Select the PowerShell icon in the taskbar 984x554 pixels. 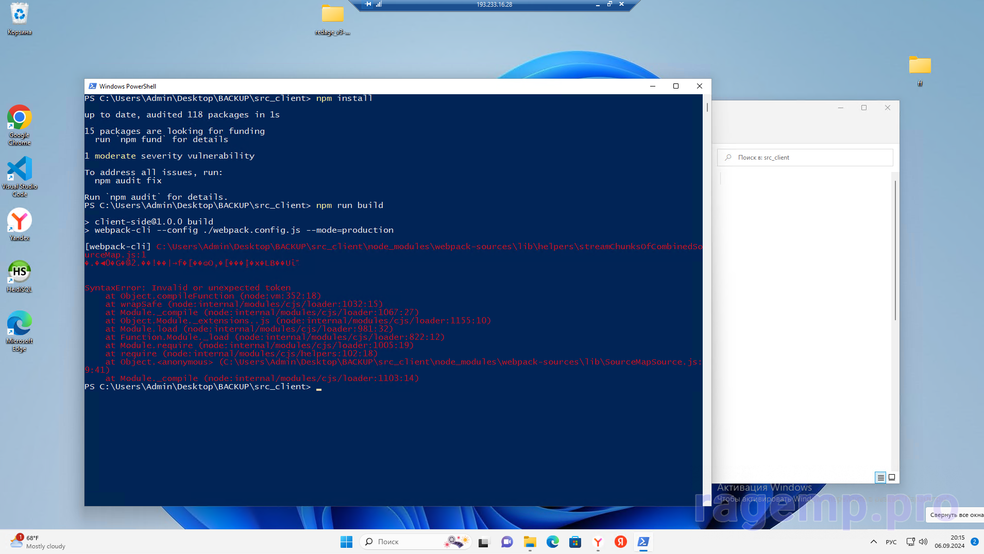pos(643,542)
